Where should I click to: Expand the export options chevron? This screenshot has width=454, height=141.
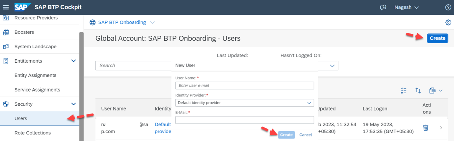(x=441, y=91)
